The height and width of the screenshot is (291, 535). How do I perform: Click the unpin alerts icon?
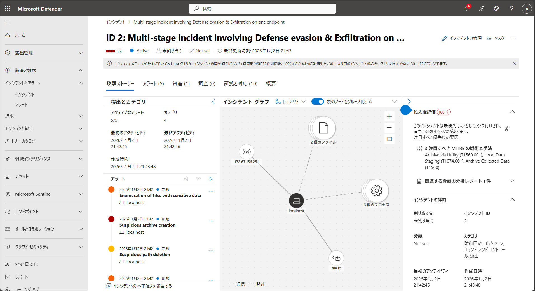(186, 179)
